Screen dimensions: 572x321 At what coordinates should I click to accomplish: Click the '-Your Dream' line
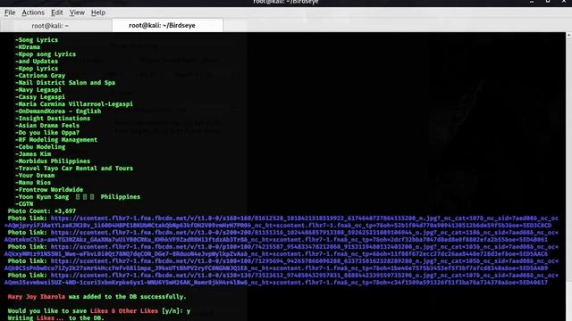tap(35, 176)
